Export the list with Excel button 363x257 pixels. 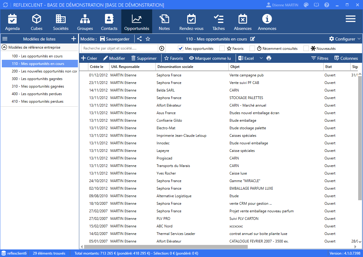click(x=246, y=58)
